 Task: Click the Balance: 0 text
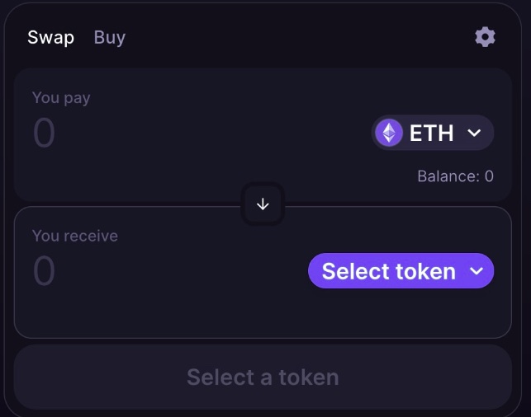pyautogui.click(x=456, y=176)
